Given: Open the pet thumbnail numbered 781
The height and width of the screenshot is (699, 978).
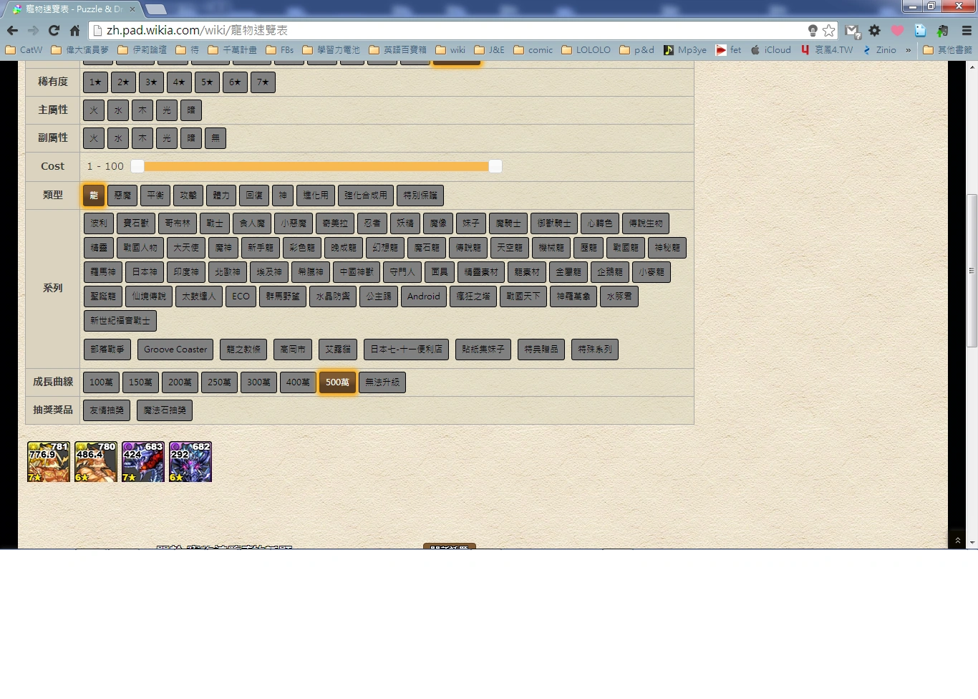Looking at the screenshot, I should (x=49, y=462).
